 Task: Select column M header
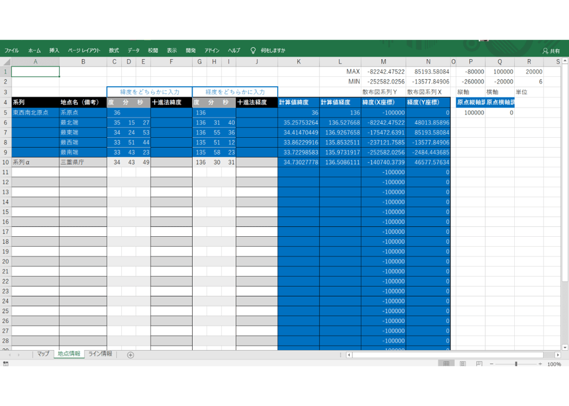click(384, 62)
